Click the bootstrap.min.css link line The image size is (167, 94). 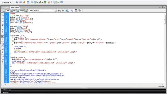34,79
